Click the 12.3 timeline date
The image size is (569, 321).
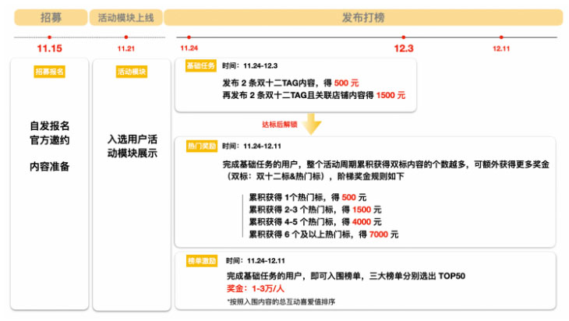404,48
